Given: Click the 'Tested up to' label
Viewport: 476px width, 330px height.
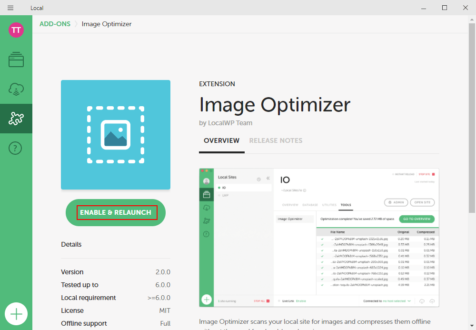Looking at the screenshot, I should [79, 285].
